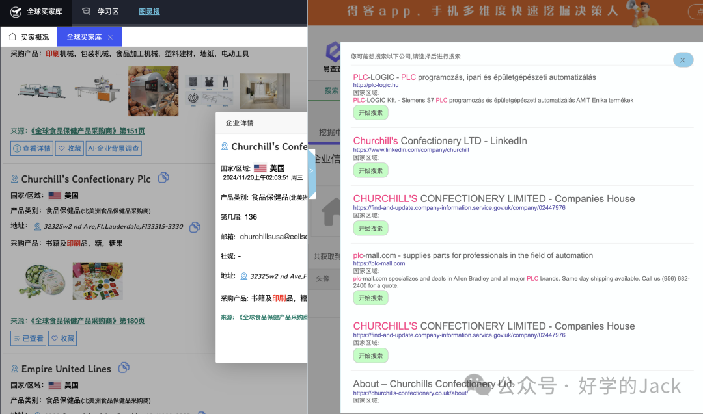Viewport: 703px width, 414px height.
Task: Click the plc-mall.com supplies parts result title
Action: (x=473, y=255)
